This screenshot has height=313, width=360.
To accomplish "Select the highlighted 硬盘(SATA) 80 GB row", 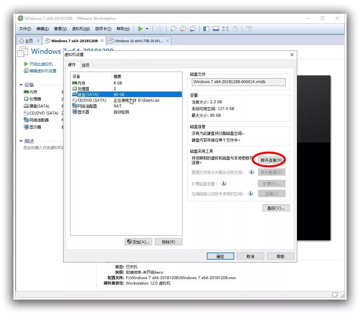I will 127,94.
